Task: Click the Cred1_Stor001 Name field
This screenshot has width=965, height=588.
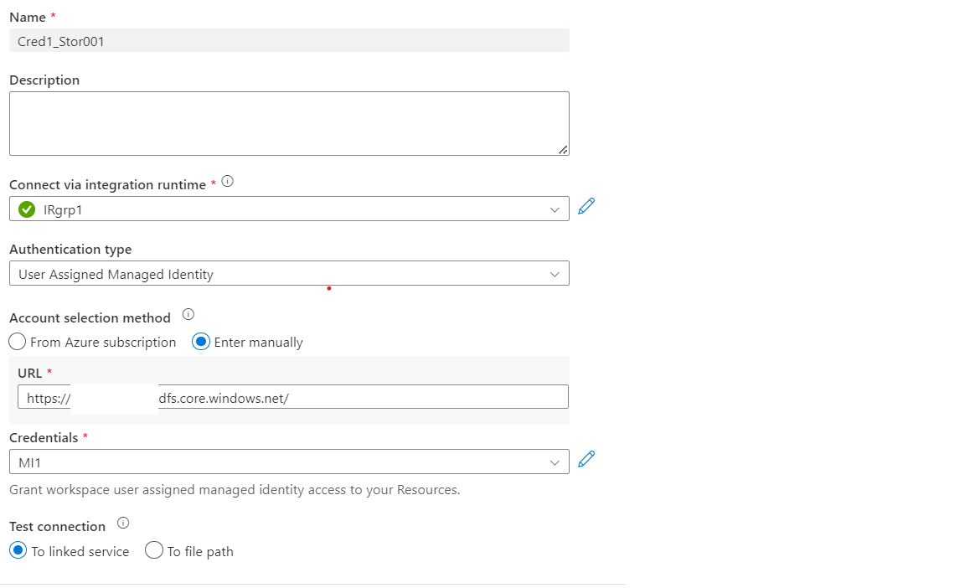Action: 289,40
